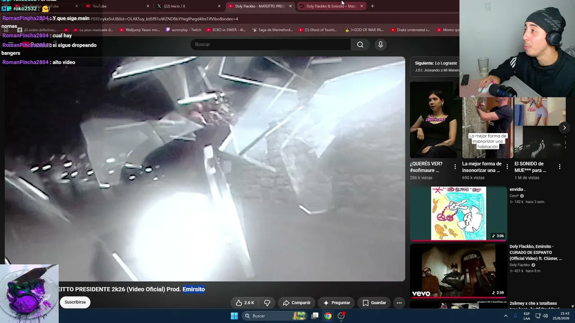Open Task View in the taskbar
Viewport: 575px width, 323px height.
pos(315,316)
